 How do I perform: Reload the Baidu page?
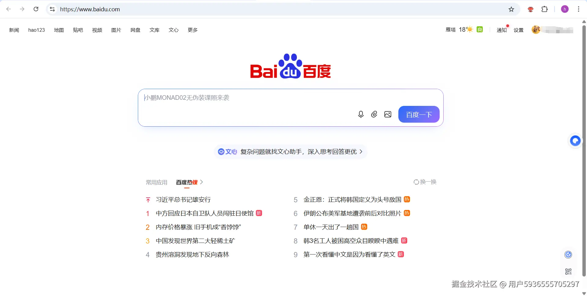[x=36, y=9]
